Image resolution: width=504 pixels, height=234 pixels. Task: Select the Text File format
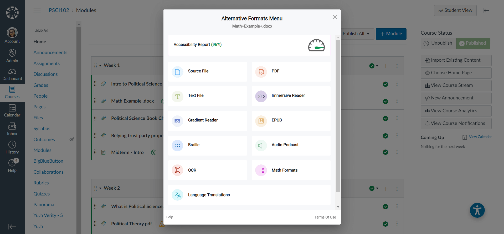[x=208, y=96]
